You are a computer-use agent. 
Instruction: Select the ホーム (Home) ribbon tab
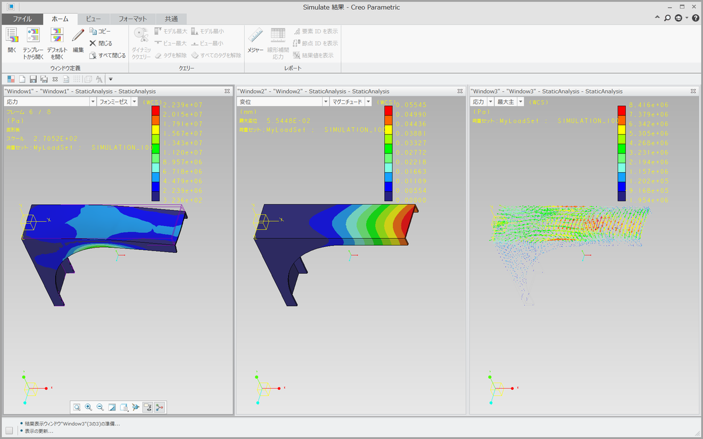(x=60, y=19)
